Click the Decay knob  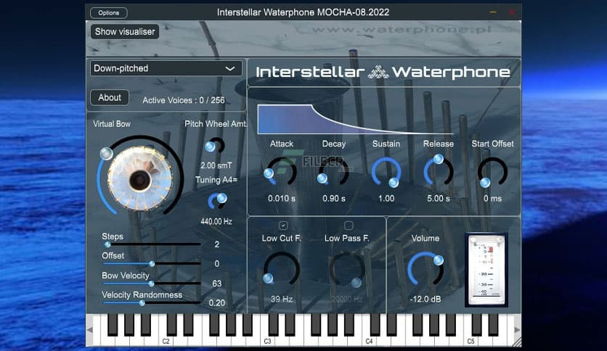click(334, 172)
